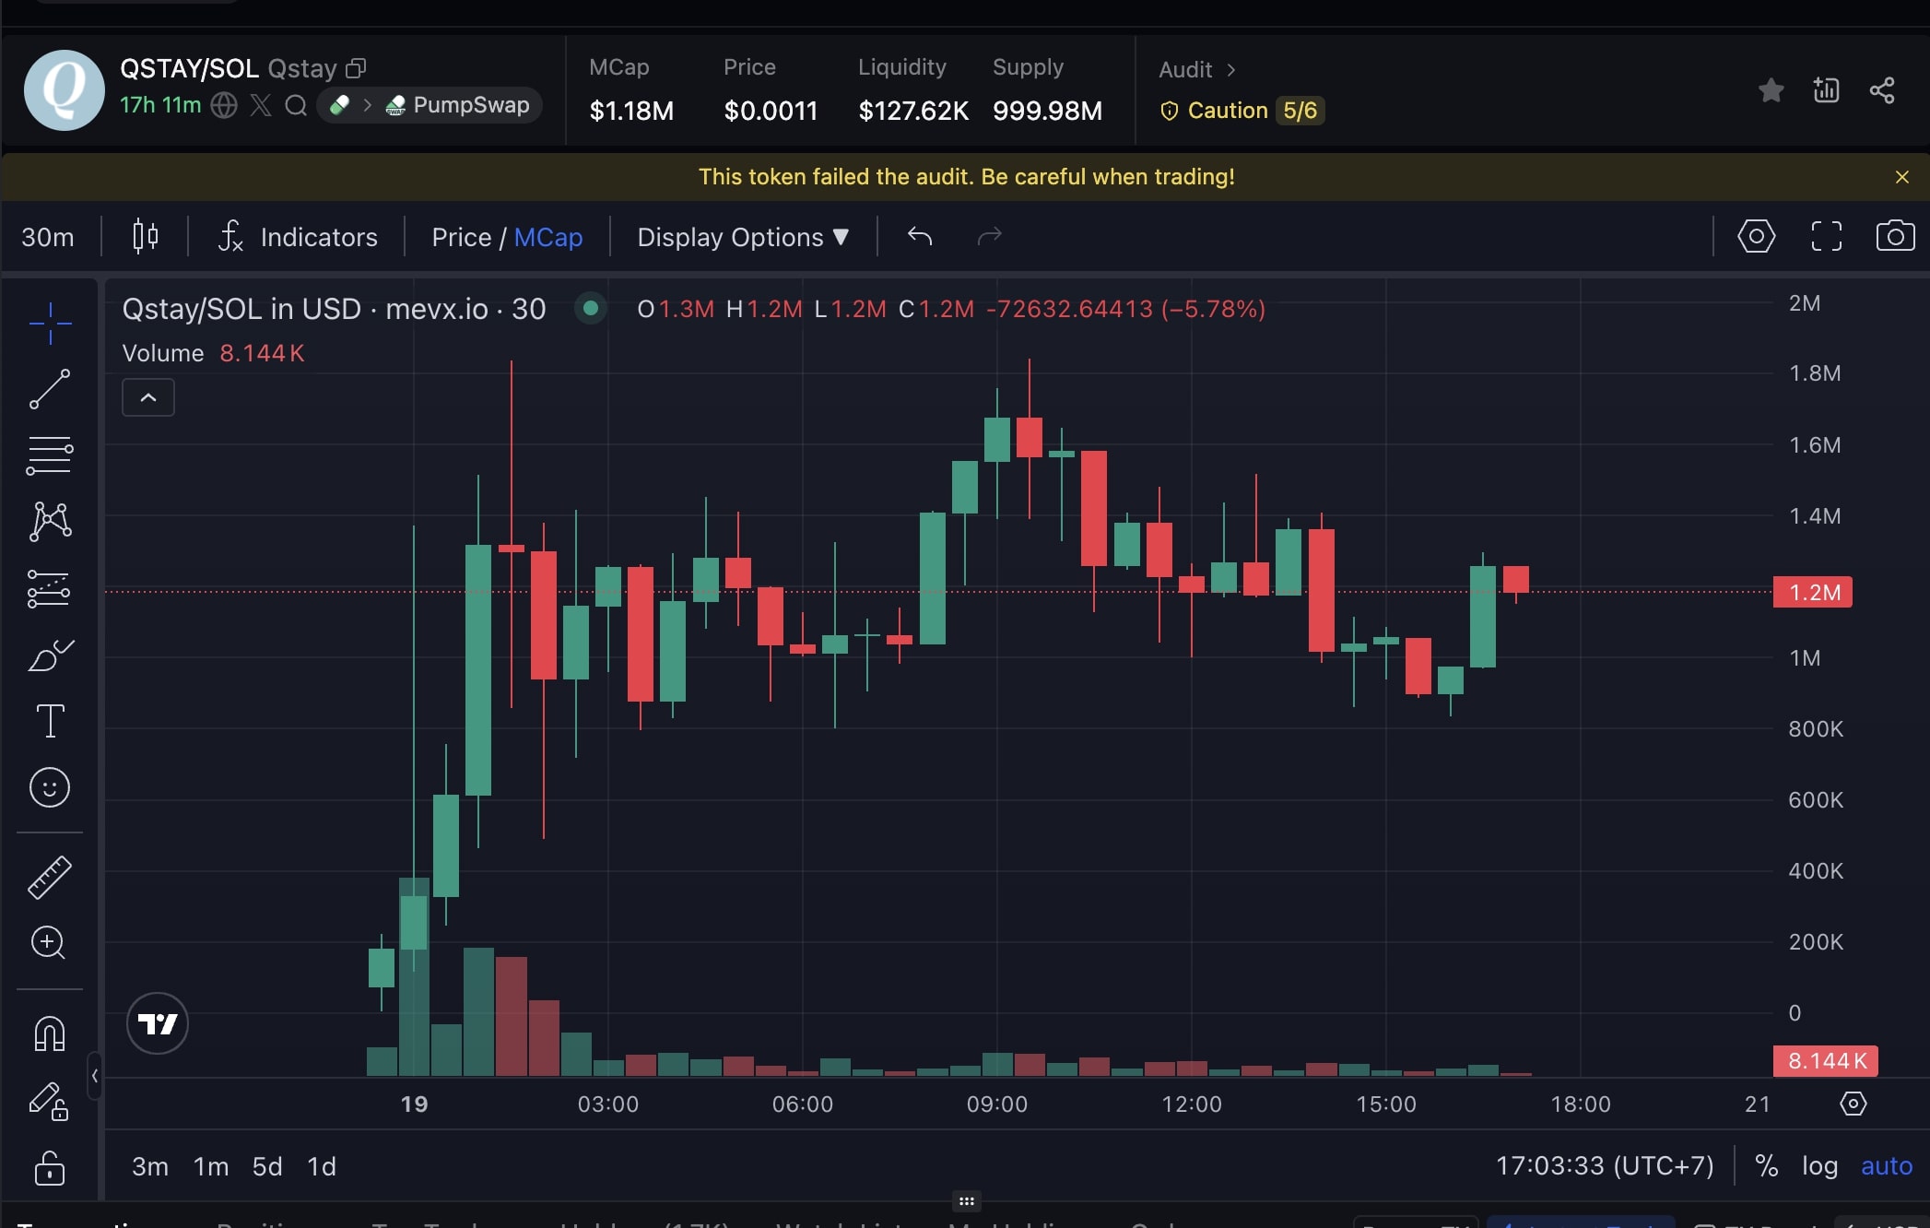Select the Text annotation tool
The height and width of the screenshot is (1228, 1930).
50,721
